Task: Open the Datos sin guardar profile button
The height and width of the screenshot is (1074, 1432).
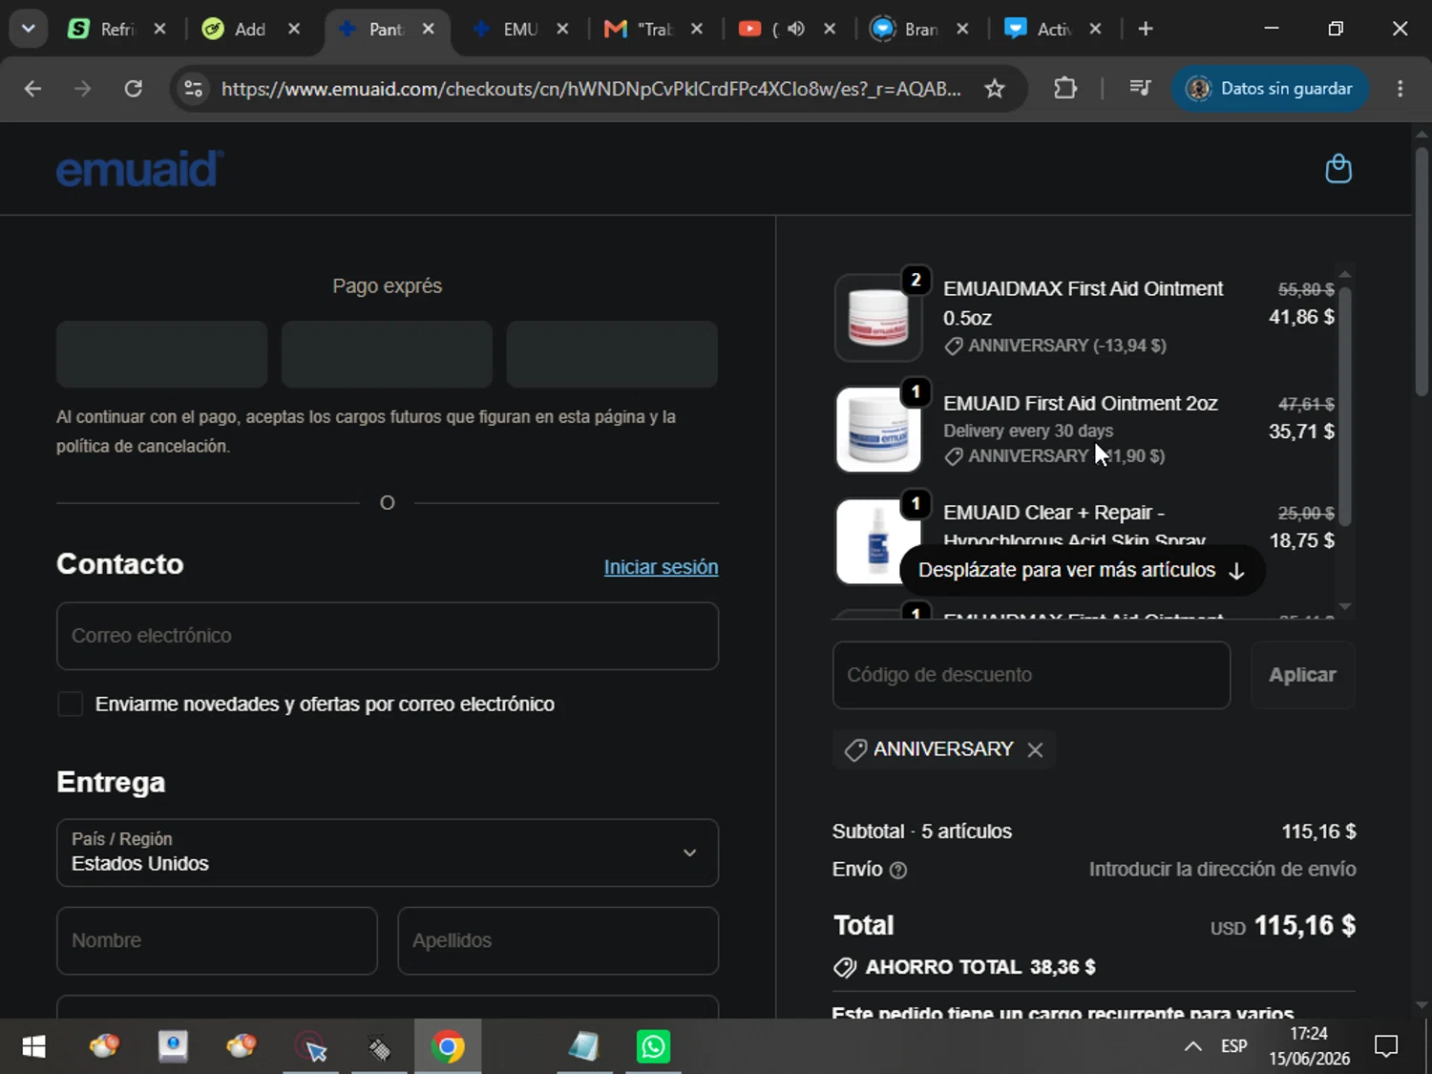Action: pyautogui.click(x=1270, y=89)
